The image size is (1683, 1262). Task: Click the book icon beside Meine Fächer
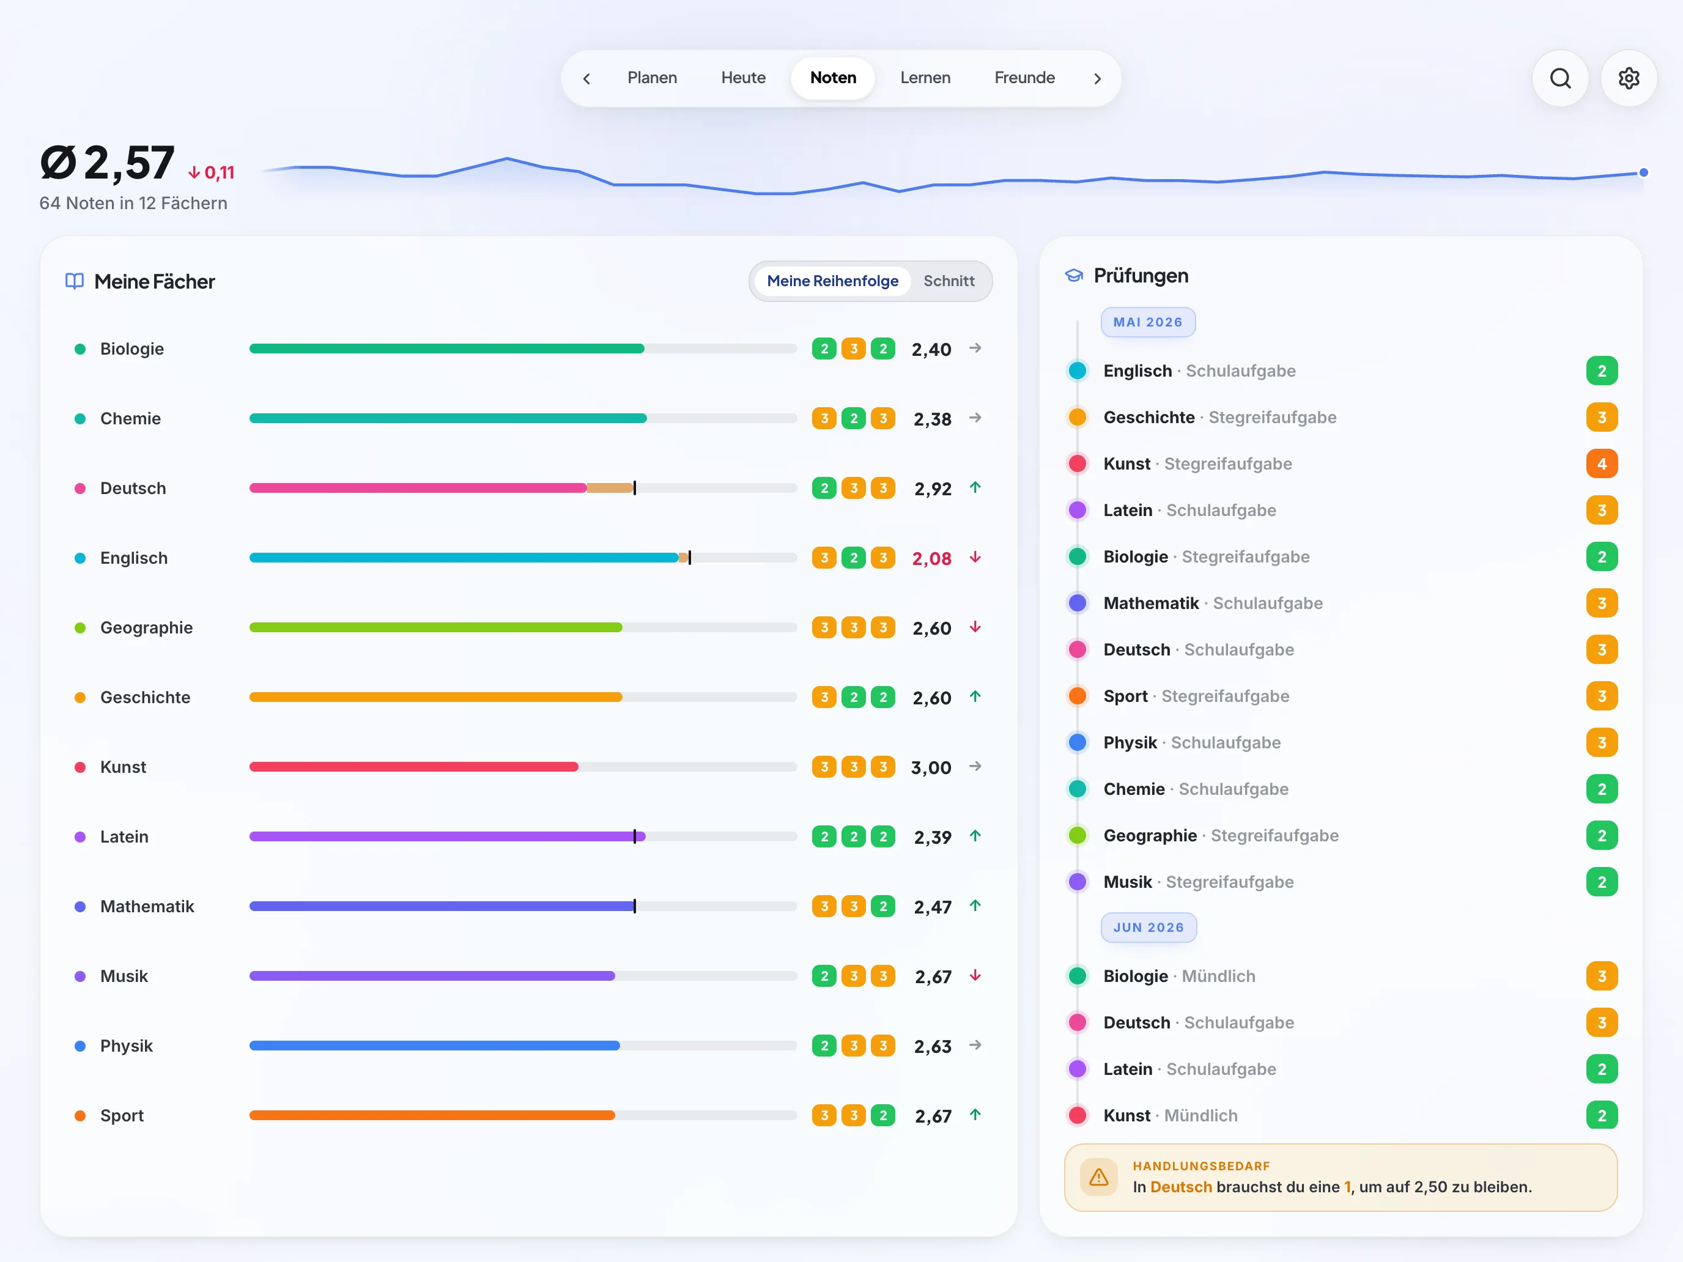click(75, 281)
